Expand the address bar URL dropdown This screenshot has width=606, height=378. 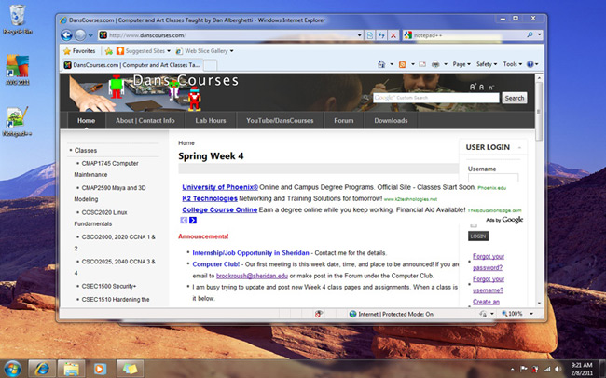coord(360,35)
